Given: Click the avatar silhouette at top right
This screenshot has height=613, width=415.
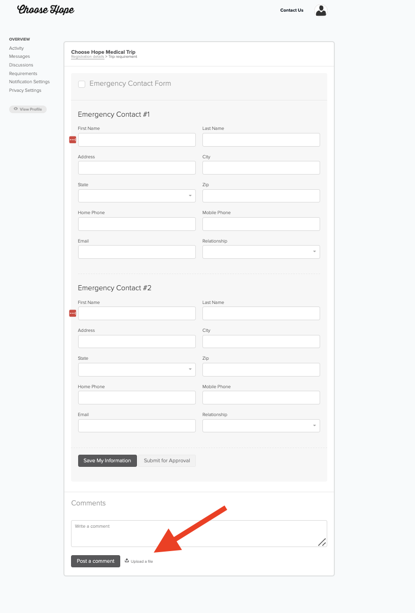Looking at the screenshot, I should (321, 10).
